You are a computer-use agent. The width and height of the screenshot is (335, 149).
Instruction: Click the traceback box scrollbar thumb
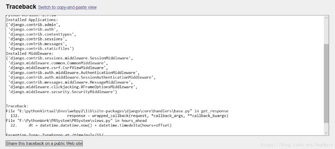pyautogui.click(x=326, y=83)
